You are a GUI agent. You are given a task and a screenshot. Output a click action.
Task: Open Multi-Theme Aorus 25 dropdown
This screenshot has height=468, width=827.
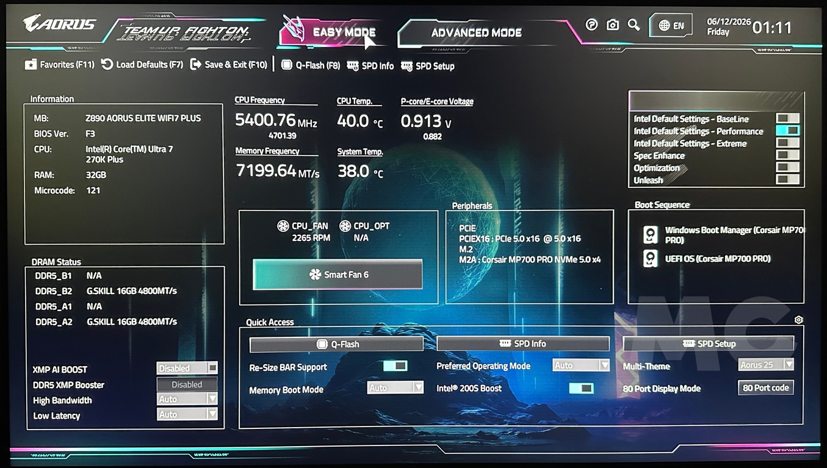pyautogui.click(x=766, y=364)
